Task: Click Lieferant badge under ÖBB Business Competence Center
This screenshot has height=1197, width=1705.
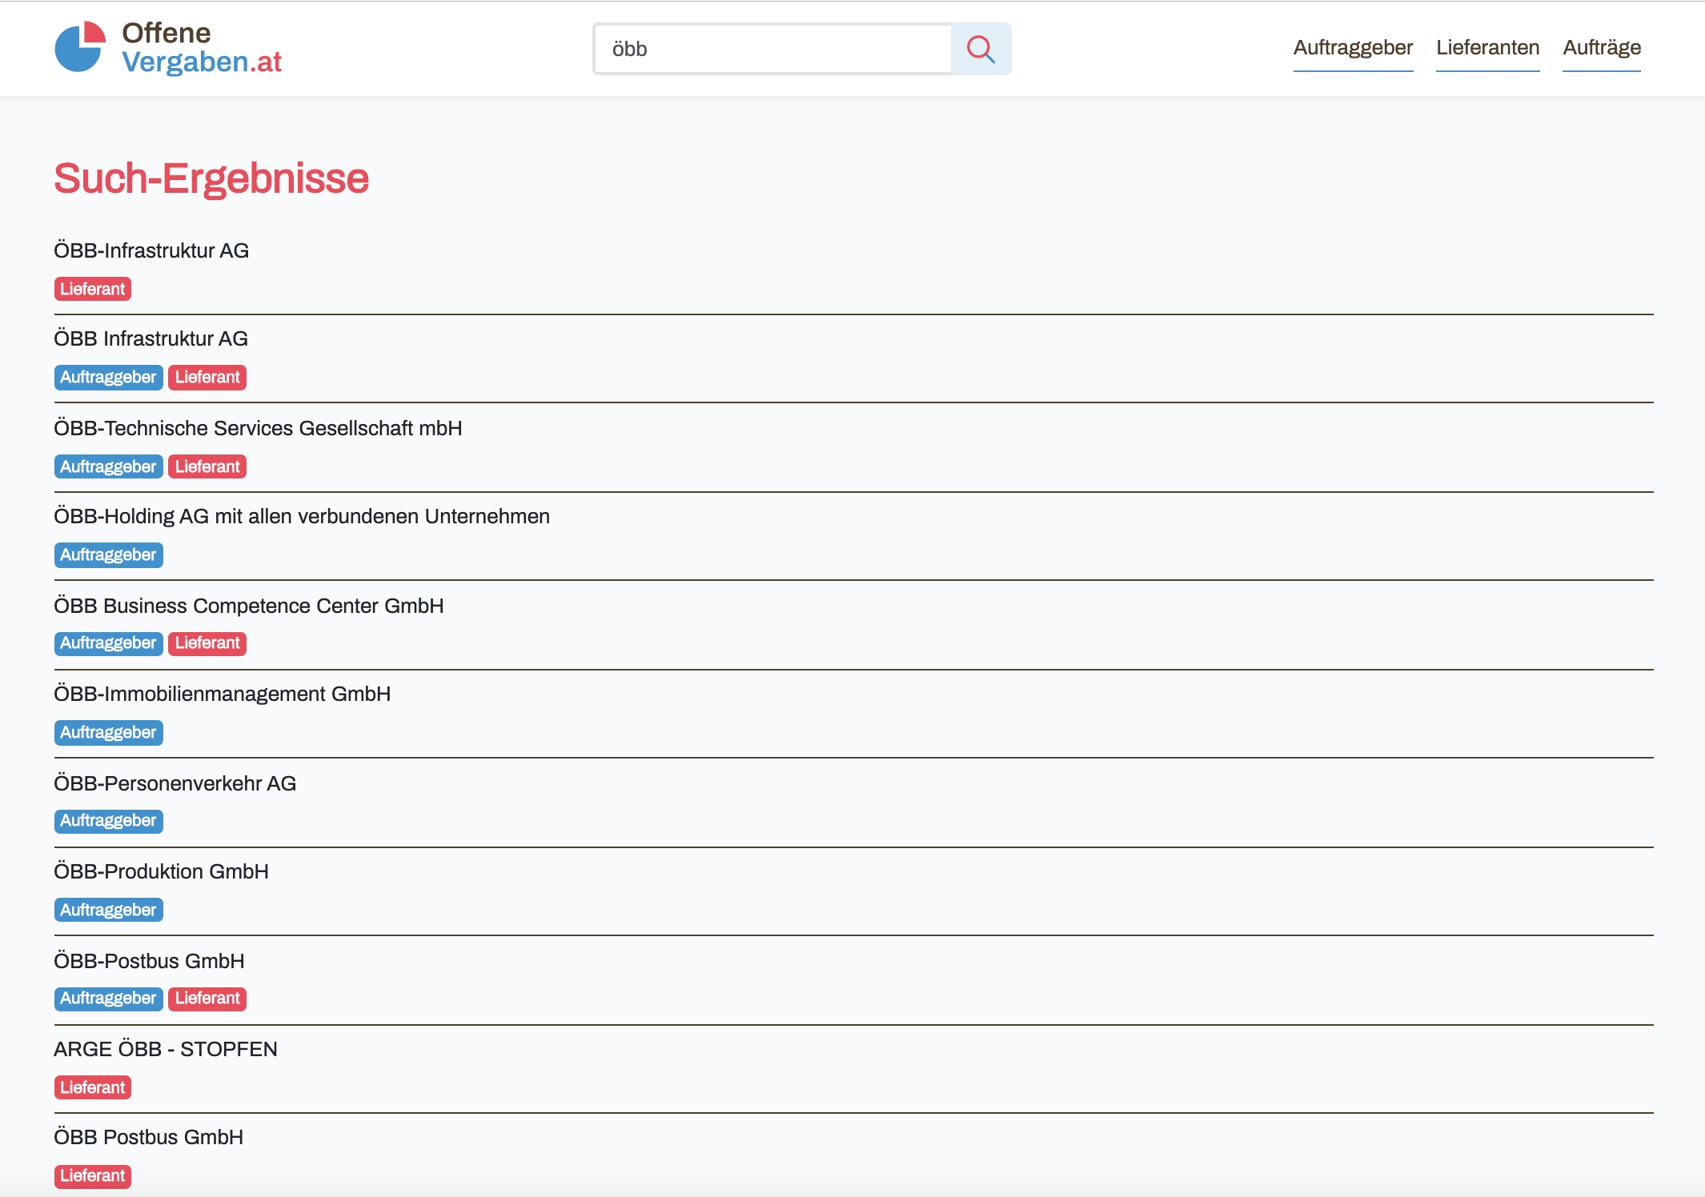Action: (207, 643)
